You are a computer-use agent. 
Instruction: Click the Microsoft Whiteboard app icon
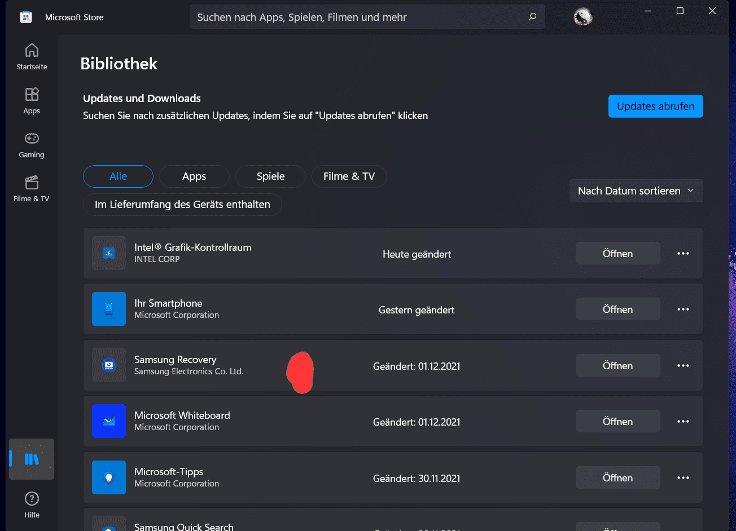click(109, 421)
